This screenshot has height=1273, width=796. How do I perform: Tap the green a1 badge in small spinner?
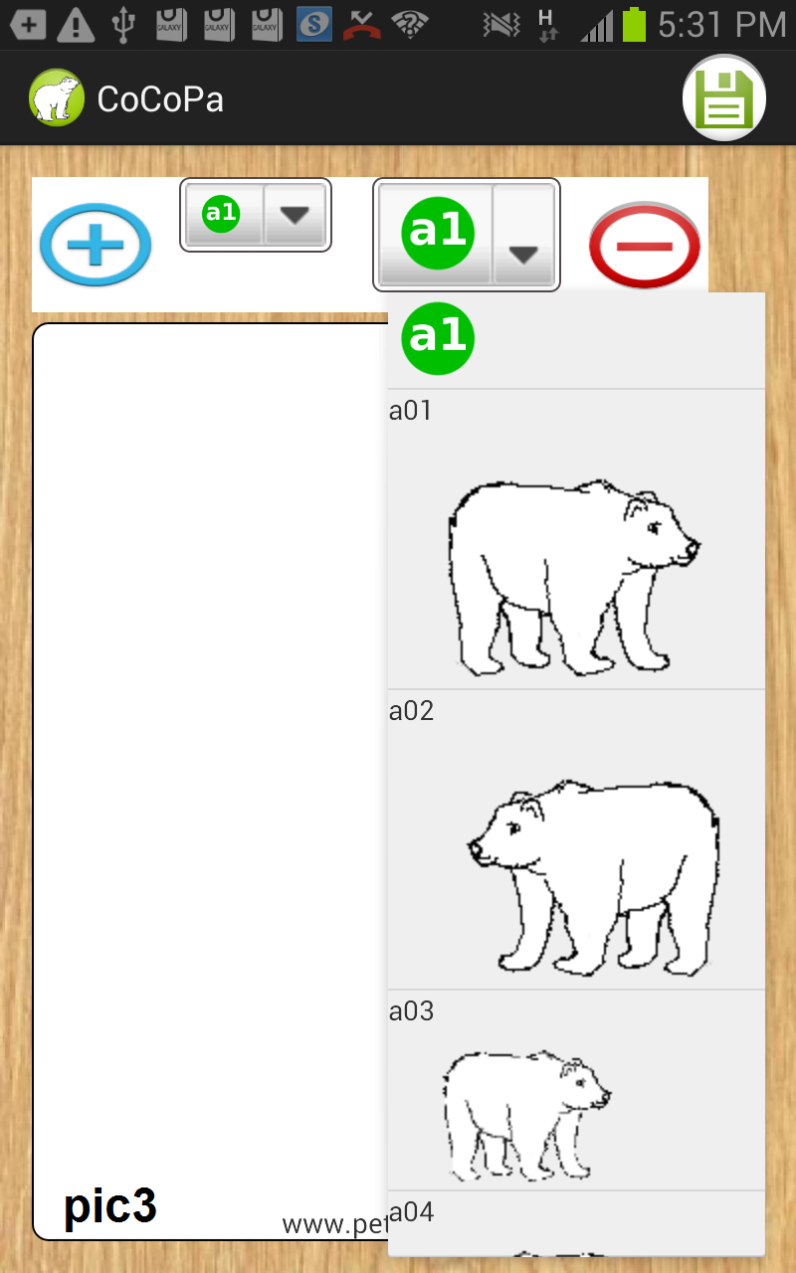221,213
